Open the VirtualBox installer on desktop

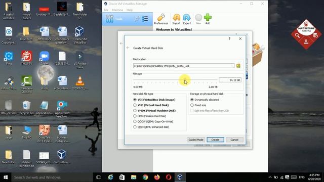(62, 157)
